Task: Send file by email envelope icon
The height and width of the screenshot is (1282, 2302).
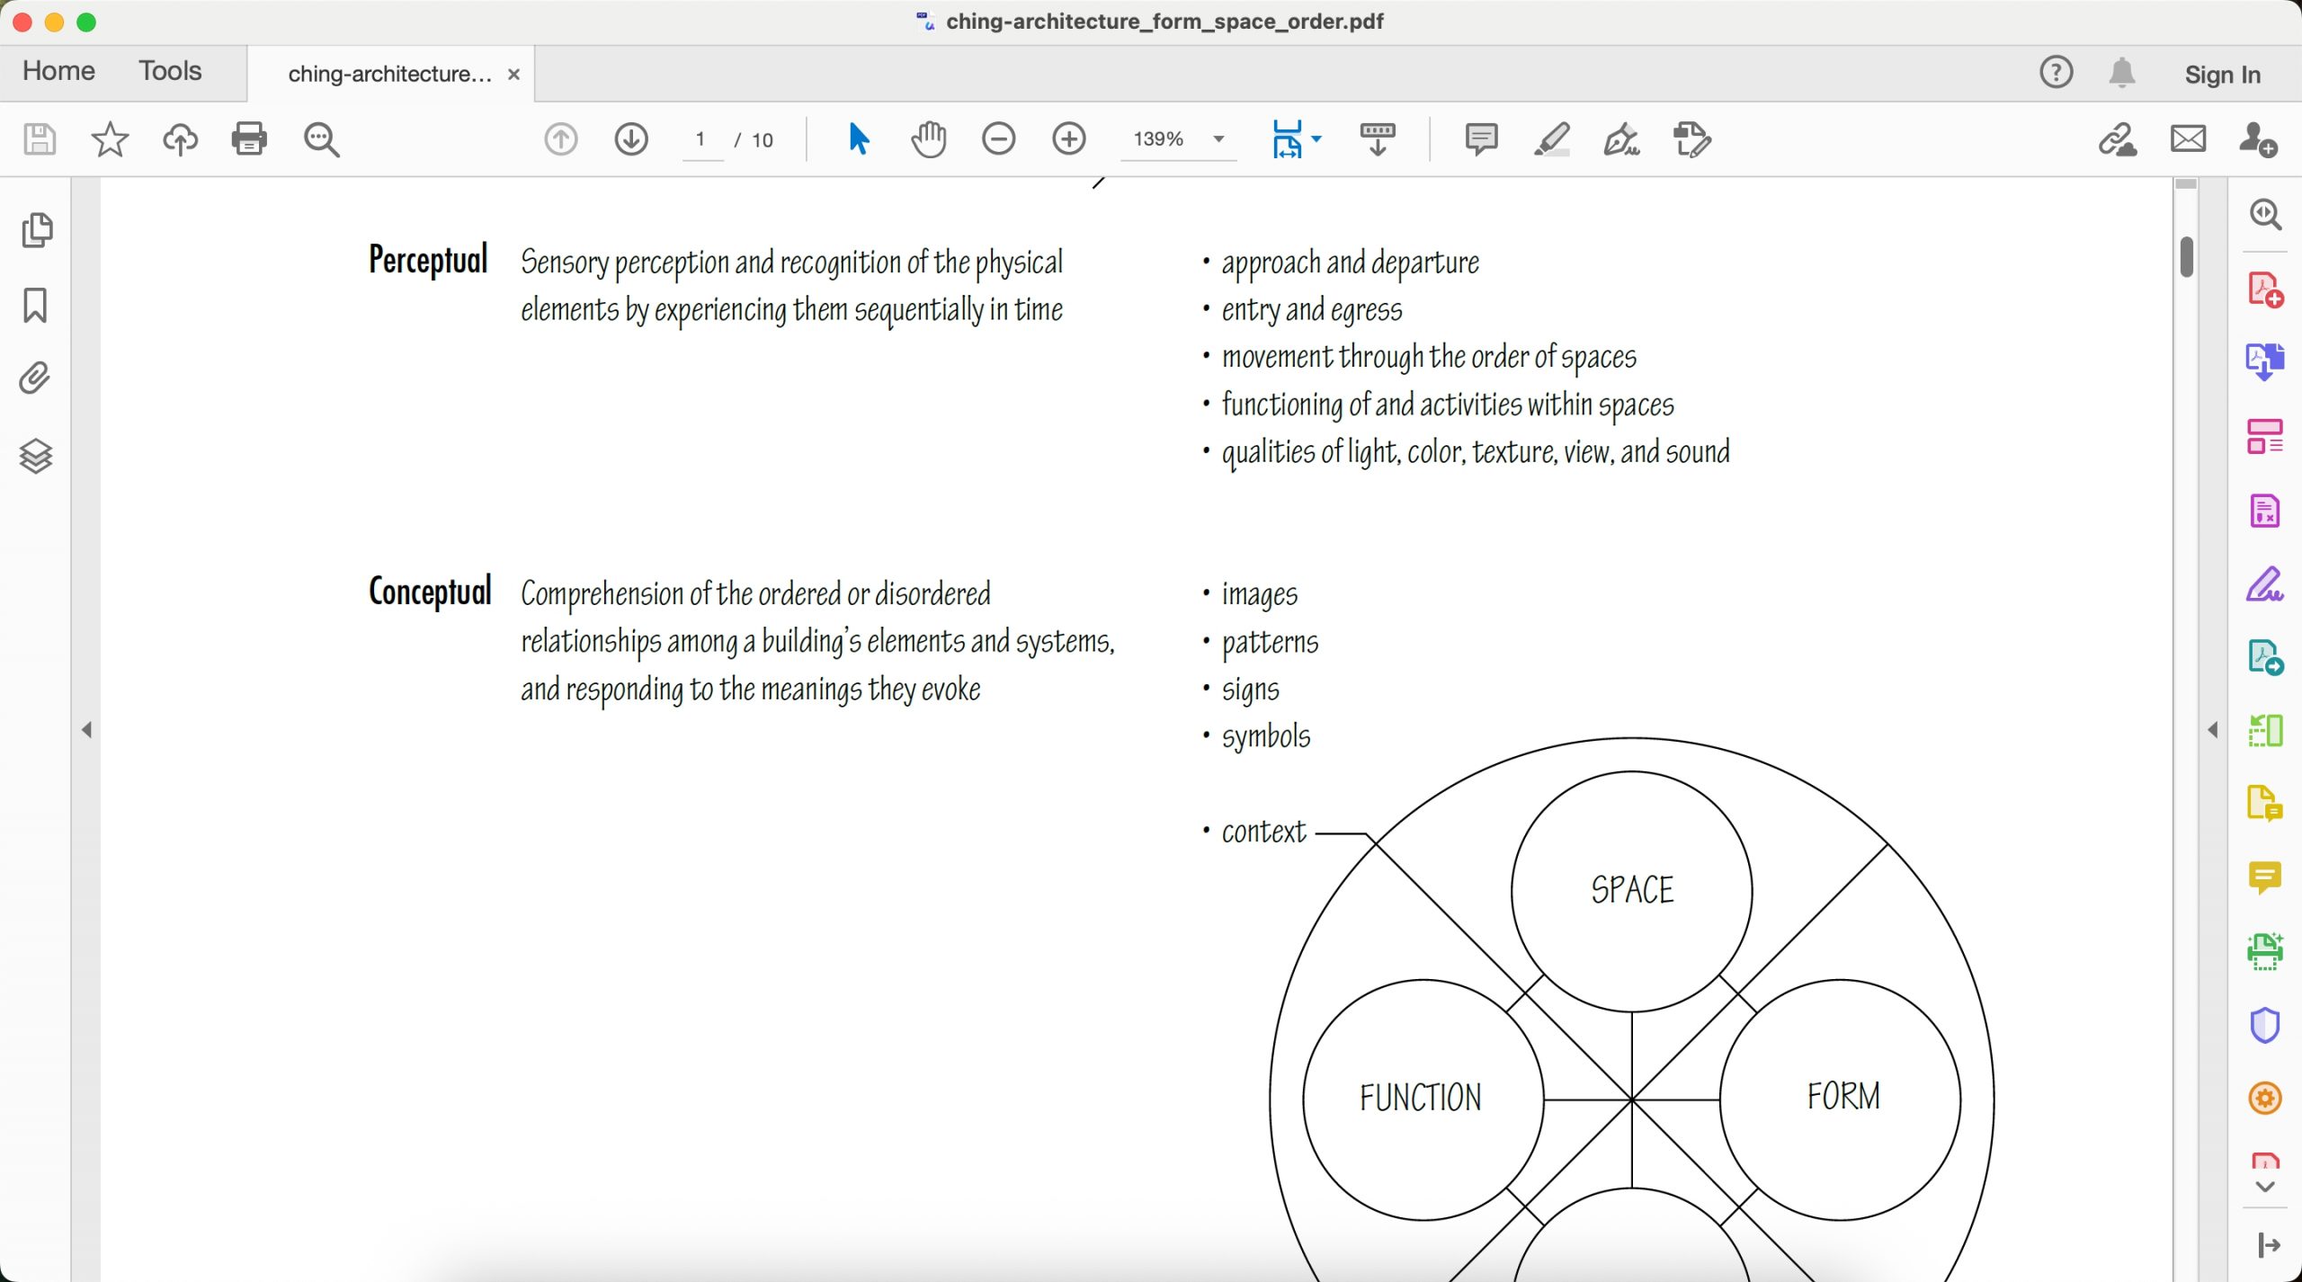Action: 2188,139
